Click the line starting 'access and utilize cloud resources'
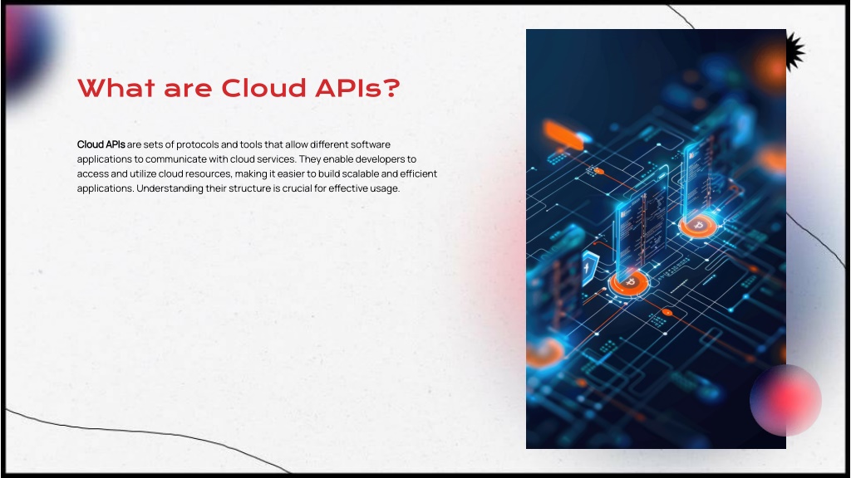Image resolution: width=851 pixels, height=478 pixels. (257, 174)
